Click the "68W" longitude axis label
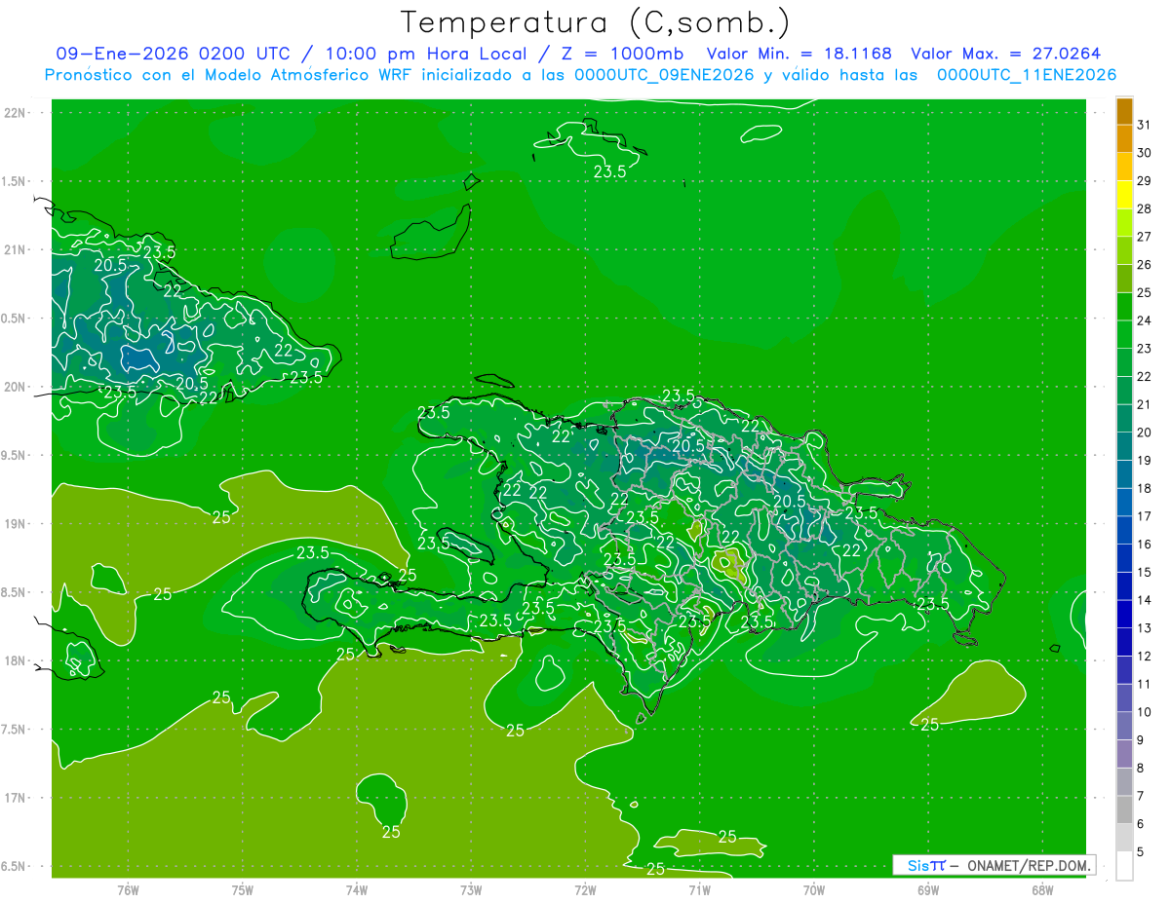The height and width of the screenshot is (903, 1170). tap(1042, 890)
